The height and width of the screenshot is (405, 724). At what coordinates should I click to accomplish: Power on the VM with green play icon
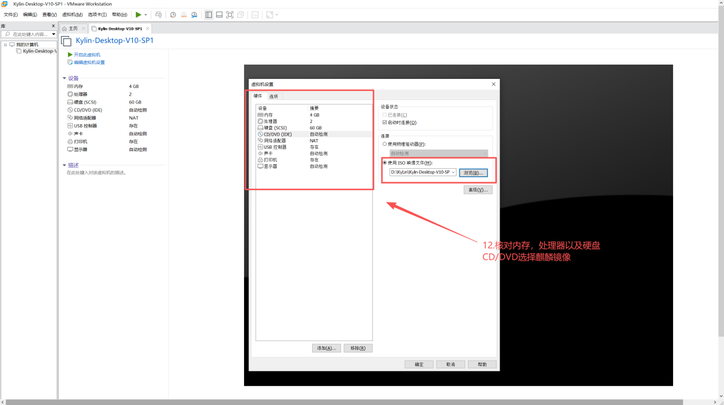(x=138, y=14)
